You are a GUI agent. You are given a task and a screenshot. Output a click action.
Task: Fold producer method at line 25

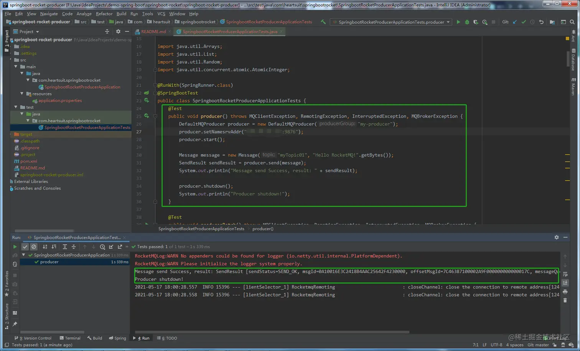coord(155,116)
